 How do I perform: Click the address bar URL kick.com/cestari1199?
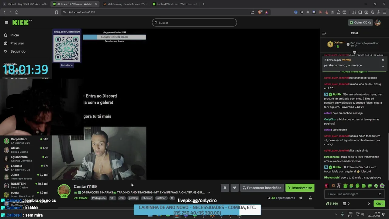tap(82, 12)
